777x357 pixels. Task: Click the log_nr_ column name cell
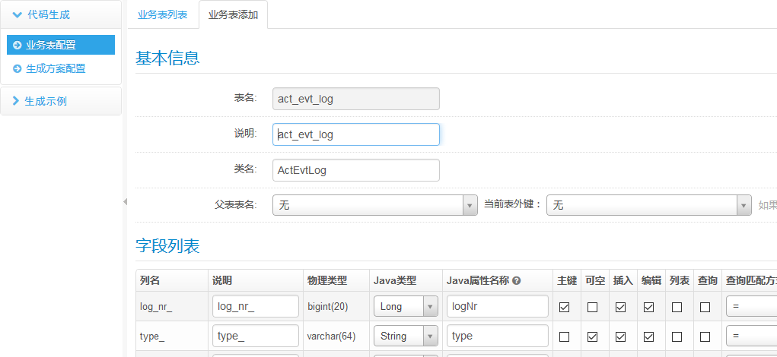click(x=172, y=307)
